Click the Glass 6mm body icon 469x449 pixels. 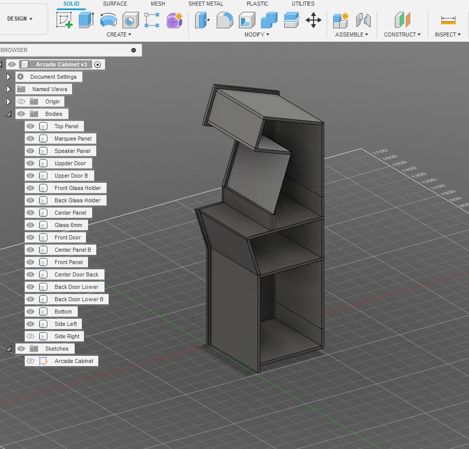point(43,225)
